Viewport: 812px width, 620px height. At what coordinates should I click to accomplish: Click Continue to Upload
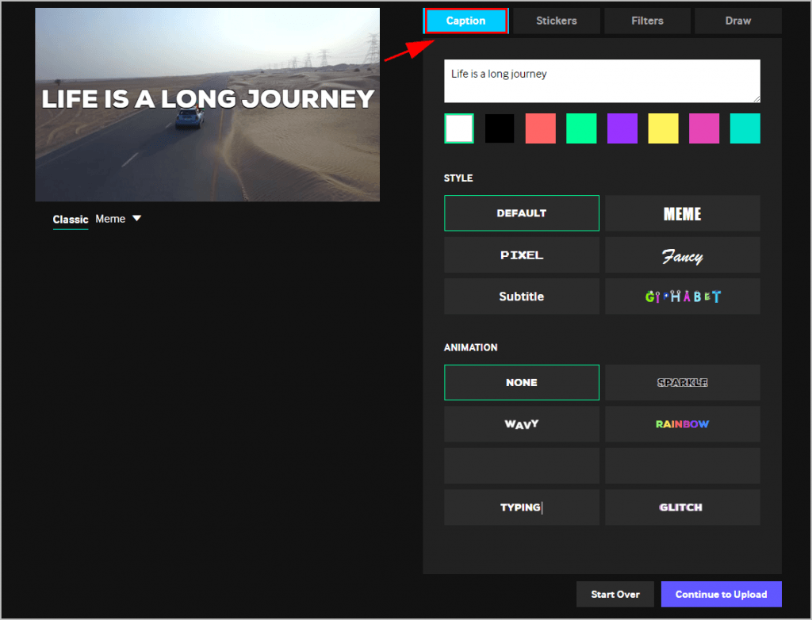[721, 594]
